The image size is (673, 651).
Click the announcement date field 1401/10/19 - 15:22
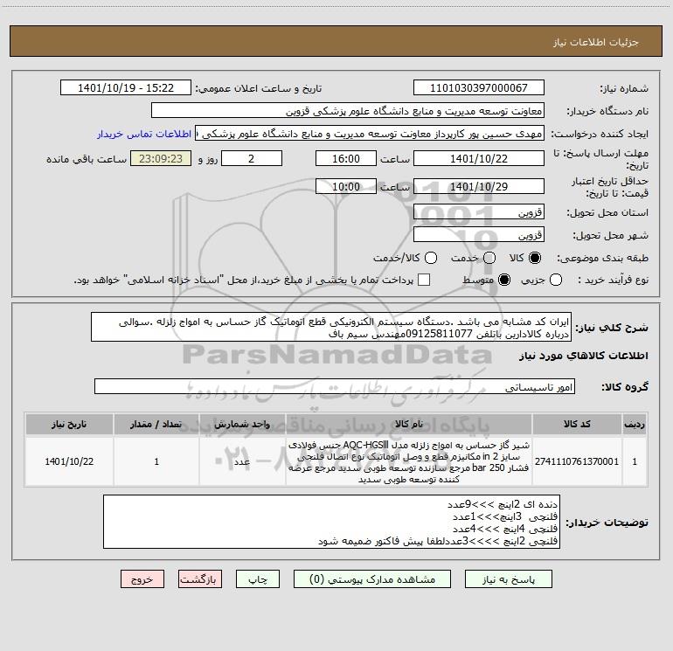(126, 88)
